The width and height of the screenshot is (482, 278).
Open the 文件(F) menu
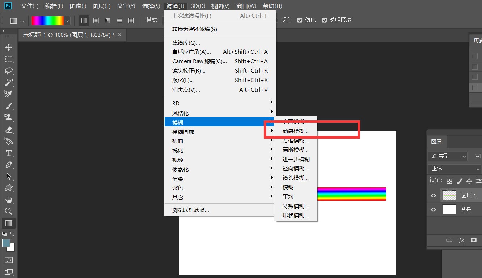click(30, 6)
